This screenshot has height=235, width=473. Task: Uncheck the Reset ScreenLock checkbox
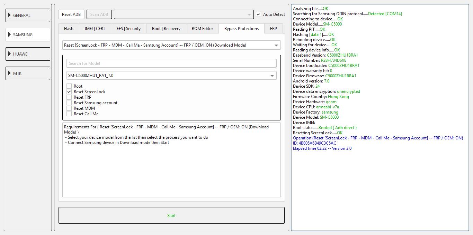coord(69,92)
